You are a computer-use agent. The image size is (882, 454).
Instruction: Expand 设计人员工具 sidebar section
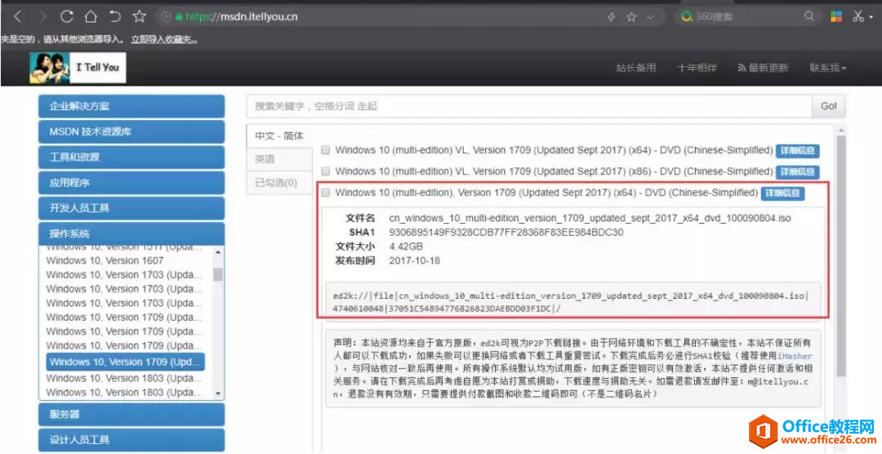pyautogui.click(x=131, y=440)
